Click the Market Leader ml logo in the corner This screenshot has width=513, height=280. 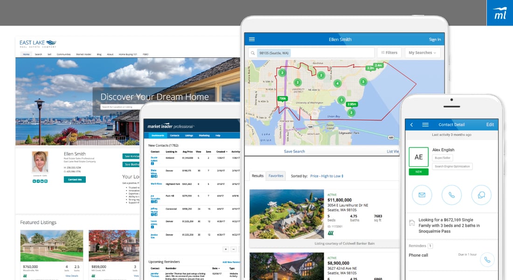tap(500, 13)
